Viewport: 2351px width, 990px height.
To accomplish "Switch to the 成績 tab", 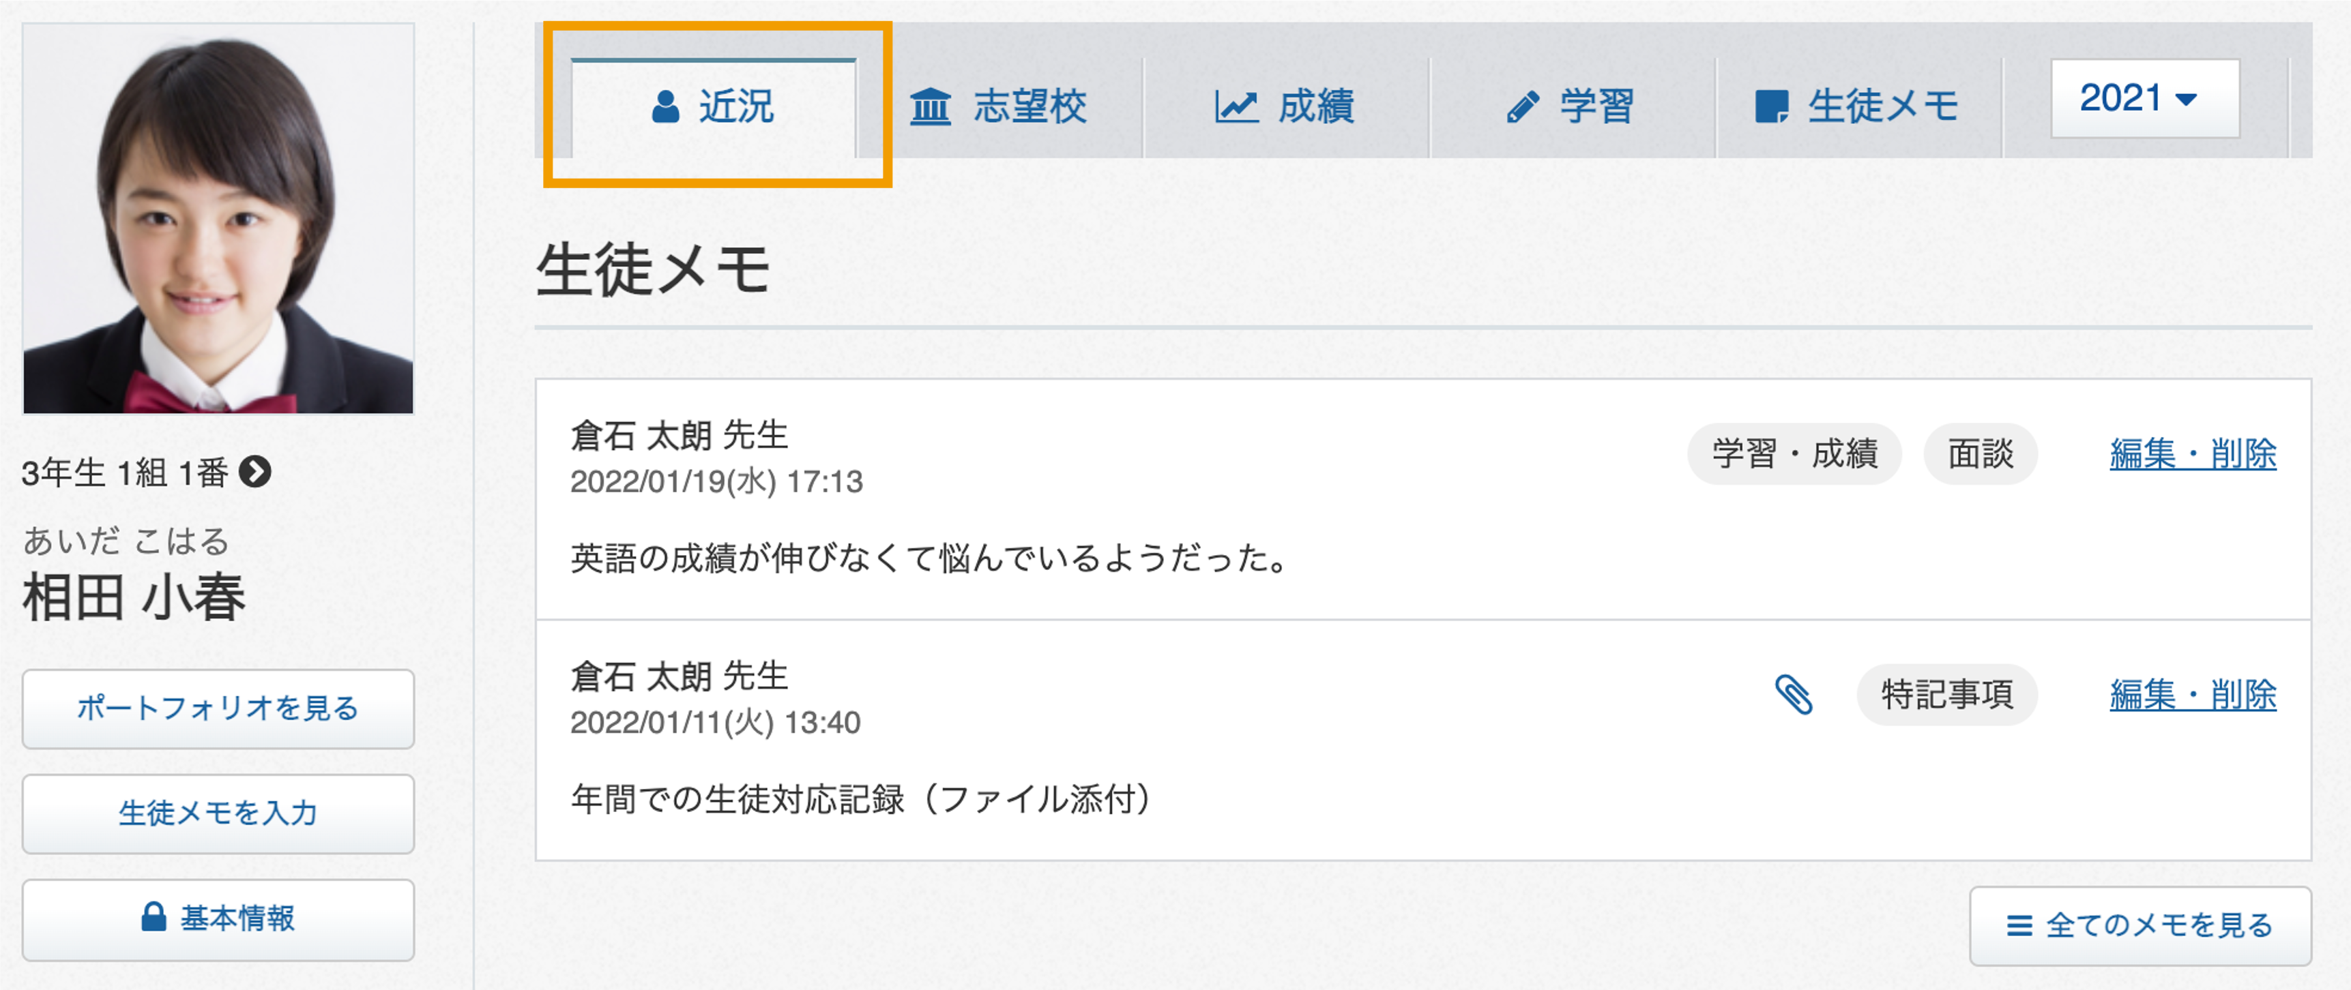I will 1286,107.
